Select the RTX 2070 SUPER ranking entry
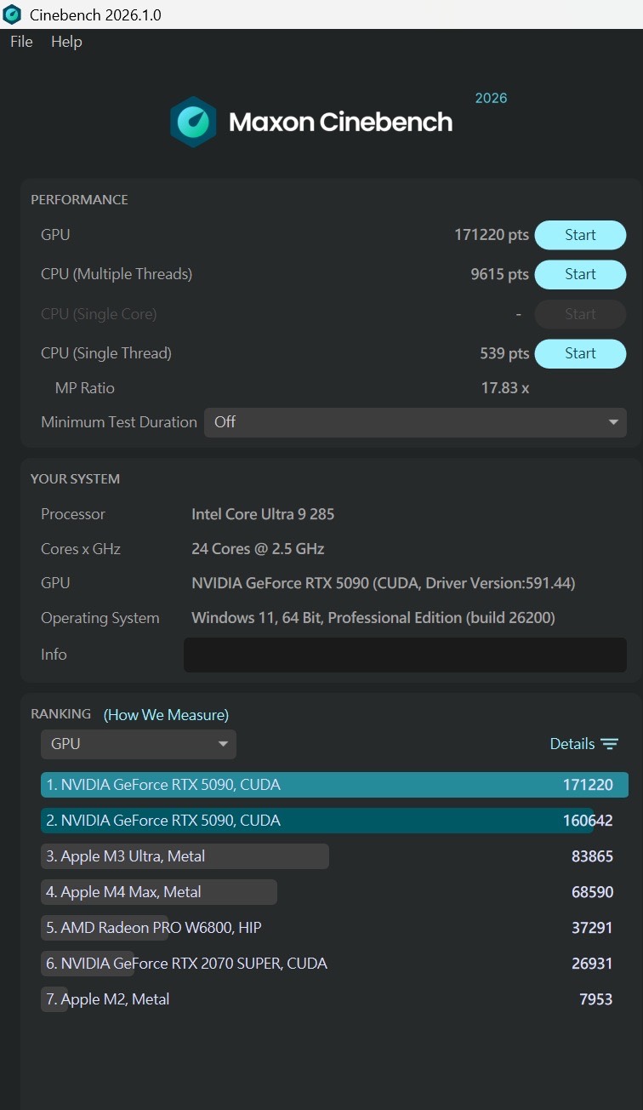The width and height of the screenshot is (643, 1110). [187, 964]
